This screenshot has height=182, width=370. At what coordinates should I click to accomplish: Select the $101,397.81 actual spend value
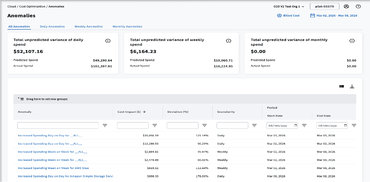pos(102,66)
